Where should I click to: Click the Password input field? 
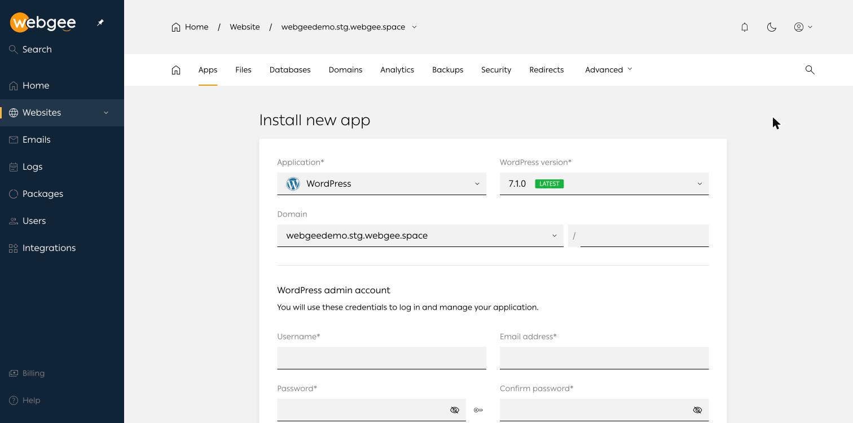371,410
